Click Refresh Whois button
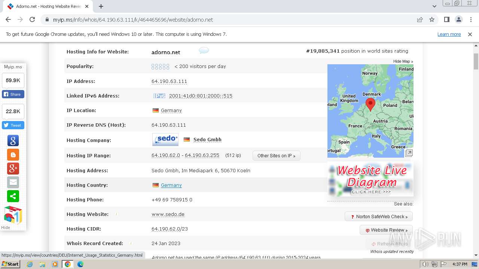This screenshot has height=269, width=479. coord(389,244)
